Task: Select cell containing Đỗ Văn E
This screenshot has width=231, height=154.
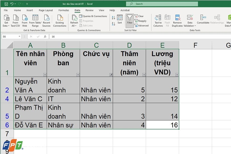Action: 30,125
